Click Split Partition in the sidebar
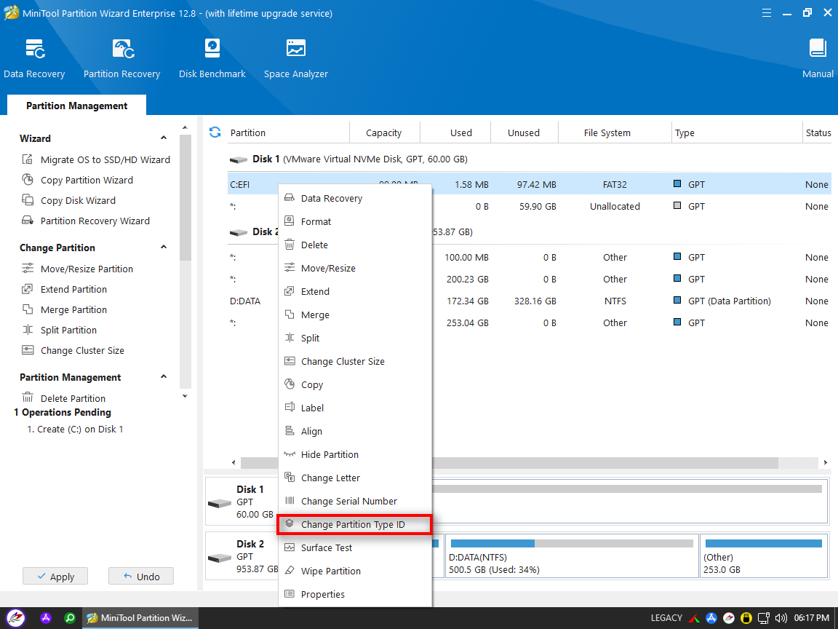The image size is (838, 629). [x=68, y=330]
